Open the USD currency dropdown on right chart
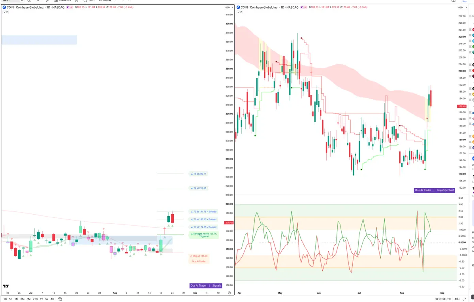 462,8
